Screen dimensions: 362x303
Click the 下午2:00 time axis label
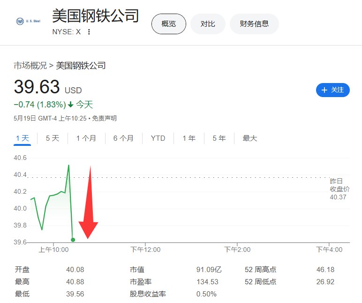click(x=237, y=250)
